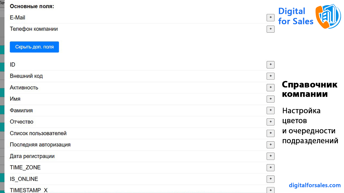Click the Последняя авторизация row label
Screen dimensions: 344x193
click(40, 145)
